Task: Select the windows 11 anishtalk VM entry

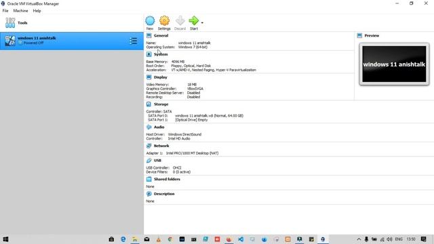Action: (x=72, y=41)
